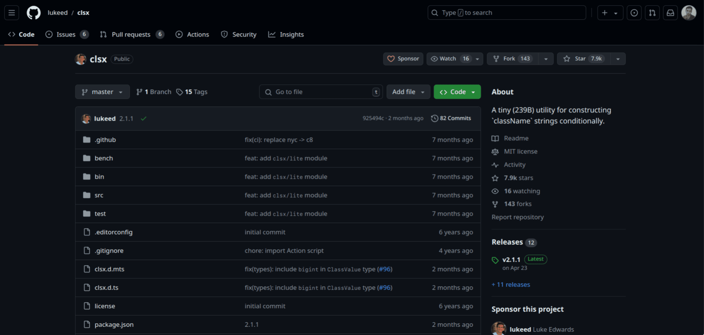704x335 pixels.
Task: Open the master branch selector dropdown
Action: (x=103, y=92)
